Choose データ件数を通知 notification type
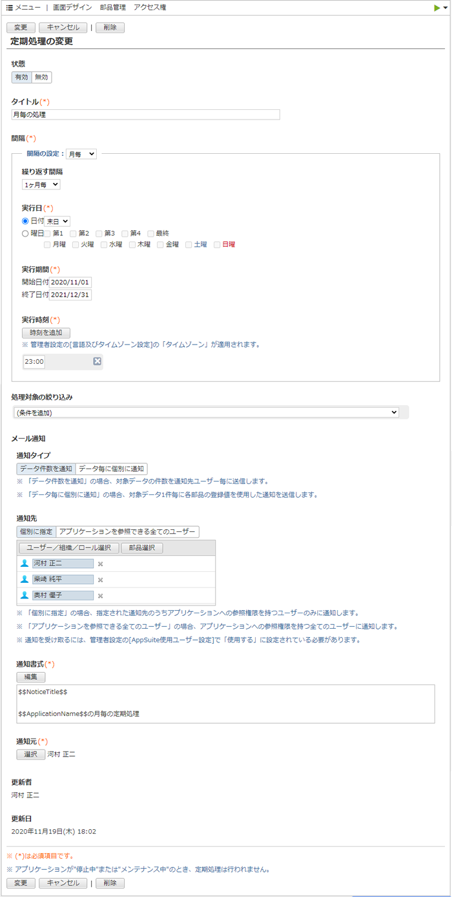Image resolution: width=452 pixels, height=897 pixels. [46, 469]
